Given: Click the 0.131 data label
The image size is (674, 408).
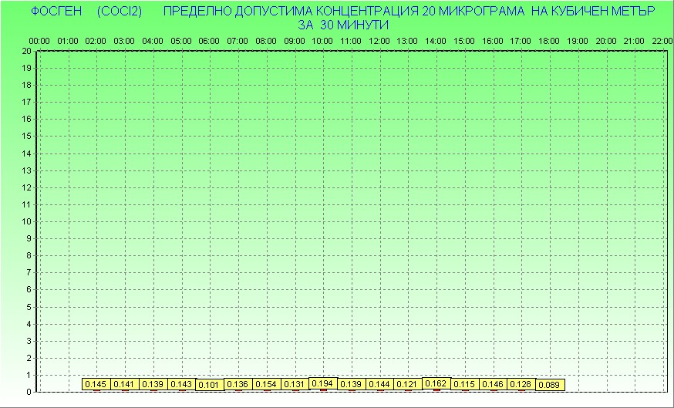Looking at the screenshot, I should tap(295, 384).
